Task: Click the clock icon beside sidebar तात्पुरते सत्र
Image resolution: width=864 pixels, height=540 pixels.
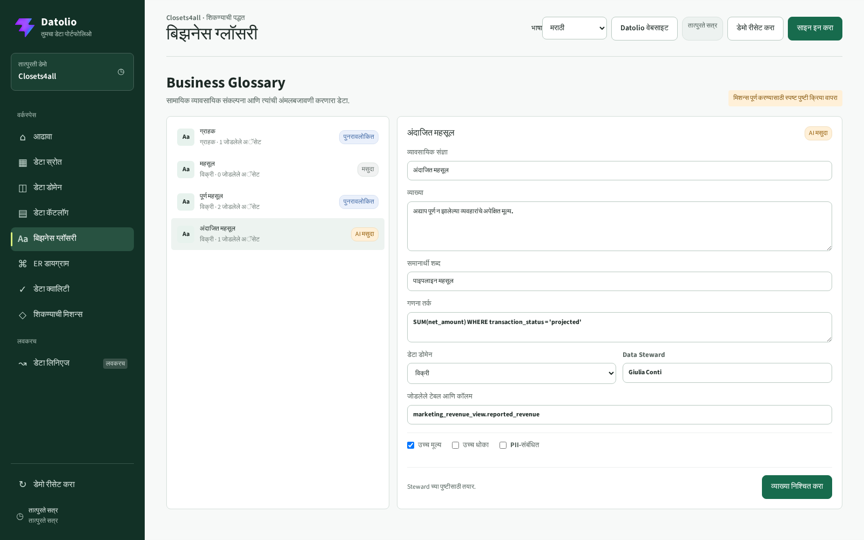Action: [x=20, y=516]
